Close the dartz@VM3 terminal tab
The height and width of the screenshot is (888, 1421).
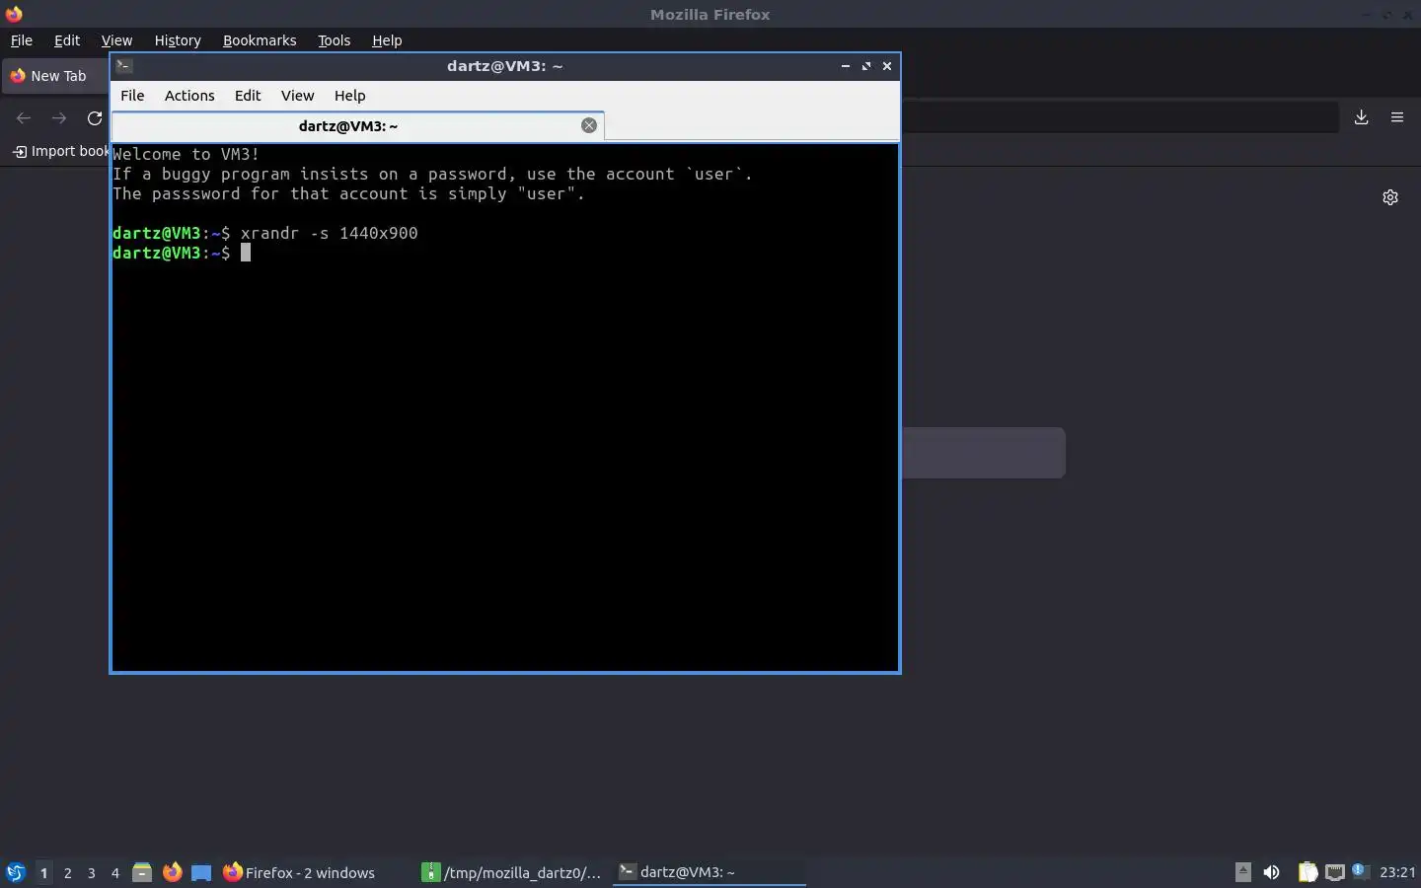click(589, 125)
